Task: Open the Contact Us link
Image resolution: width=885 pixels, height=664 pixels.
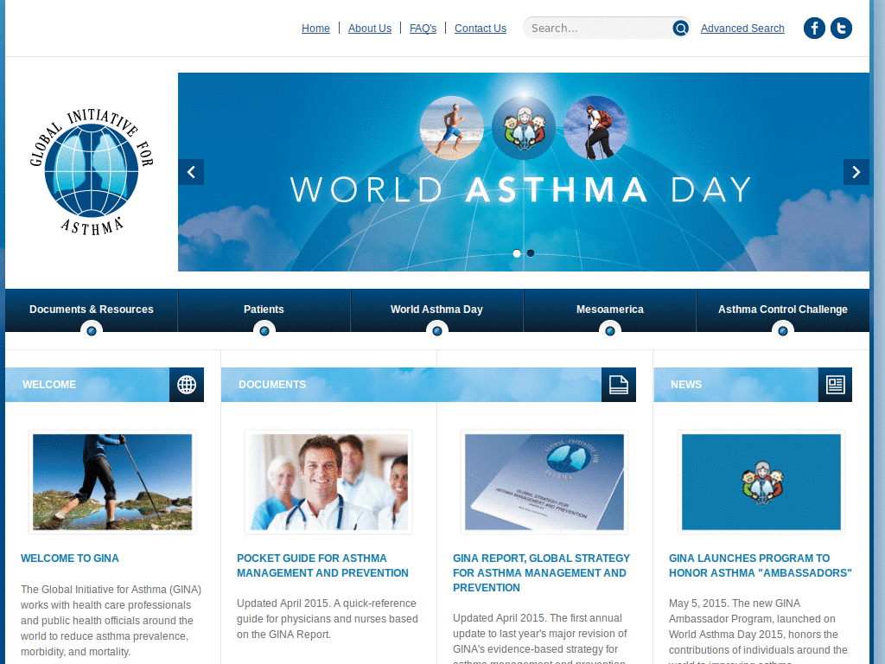Action: (x=481, y=29)
